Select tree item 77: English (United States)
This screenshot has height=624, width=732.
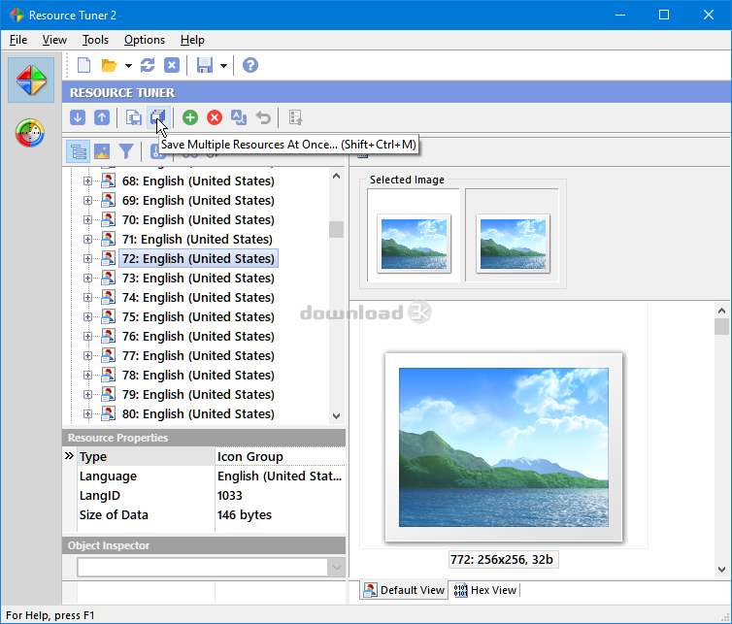pos(198,355)
